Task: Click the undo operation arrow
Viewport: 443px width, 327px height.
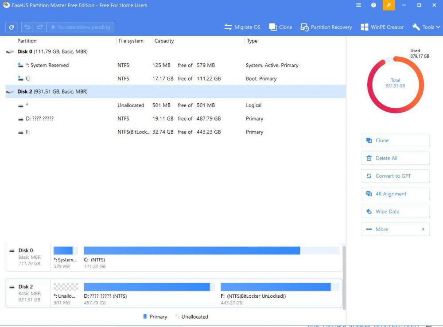Action: (x=27, y=27)
